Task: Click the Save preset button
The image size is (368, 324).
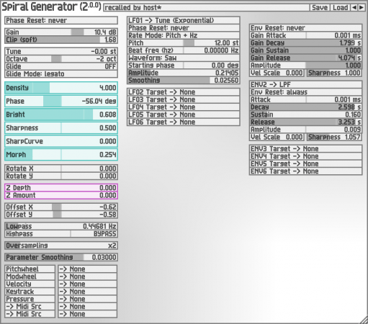Action: [320, 7]
